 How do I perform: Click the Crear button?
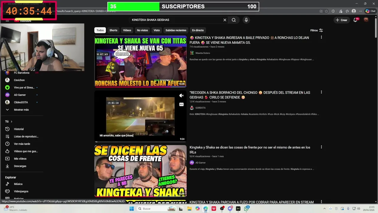point(341,20)
